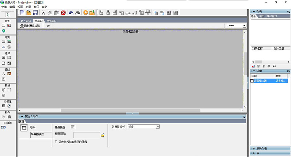Screen dimensions: 291x157
Task: Pick the 背景颜色 color swatch
Action: coord(73,127)
